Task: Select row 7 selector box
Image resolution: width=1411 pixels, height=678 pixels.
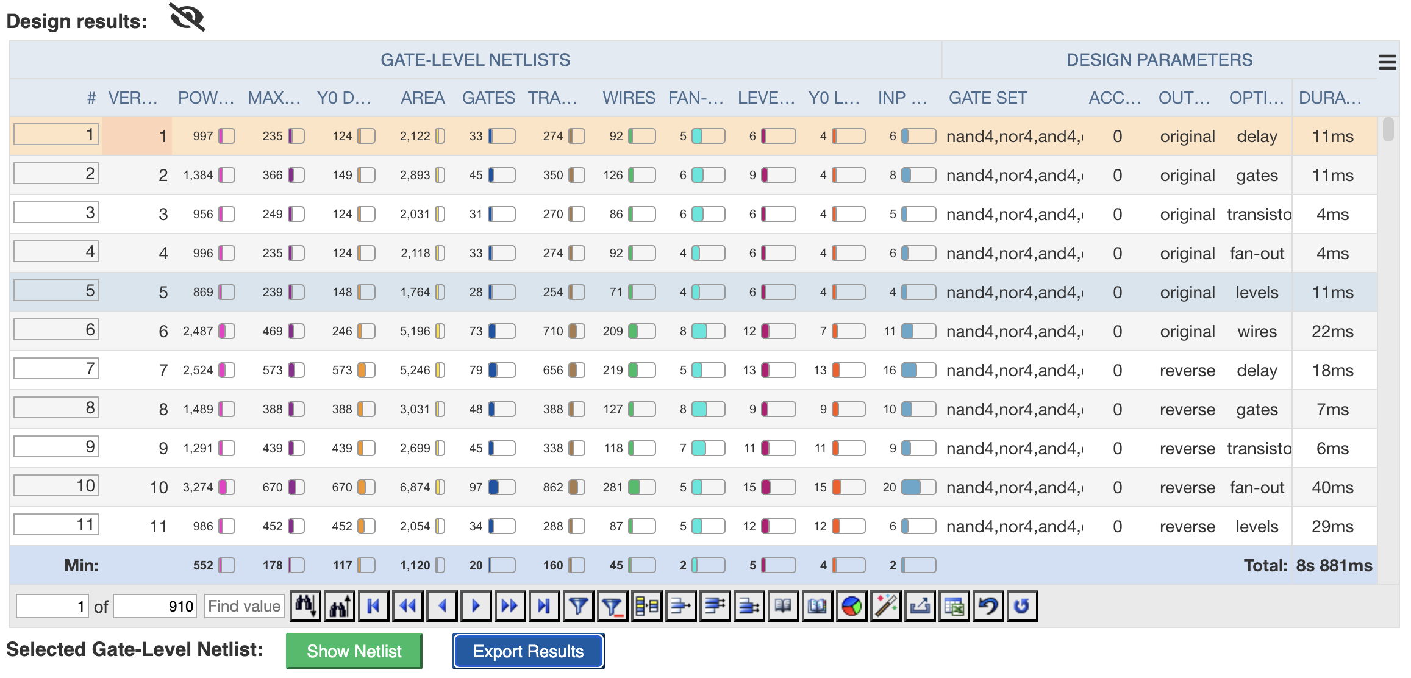Action: (x=56, y=369)
